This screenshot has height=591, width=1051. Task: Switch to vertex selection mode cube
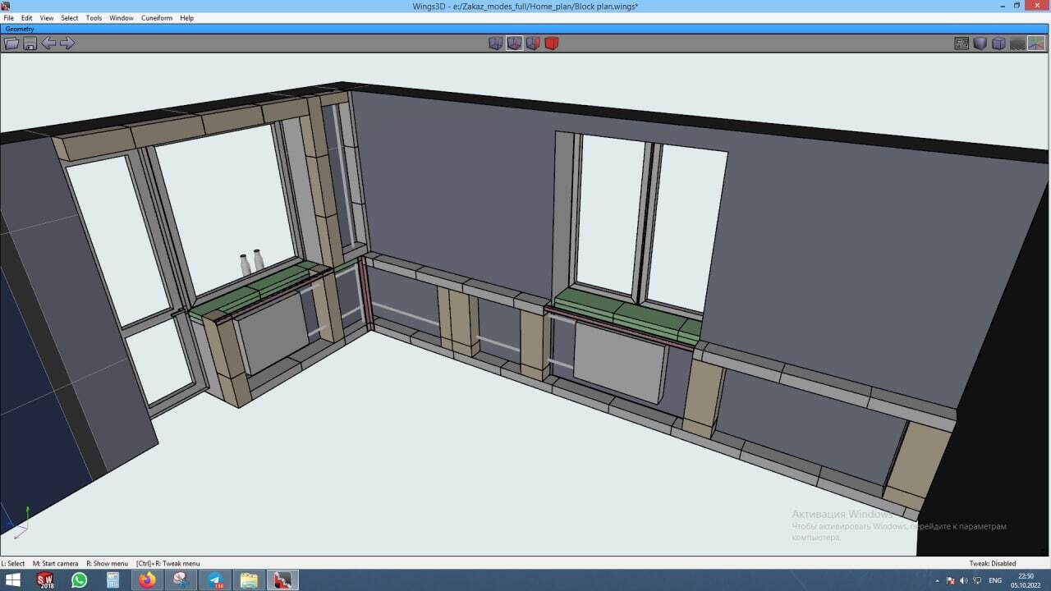(495, 44)
